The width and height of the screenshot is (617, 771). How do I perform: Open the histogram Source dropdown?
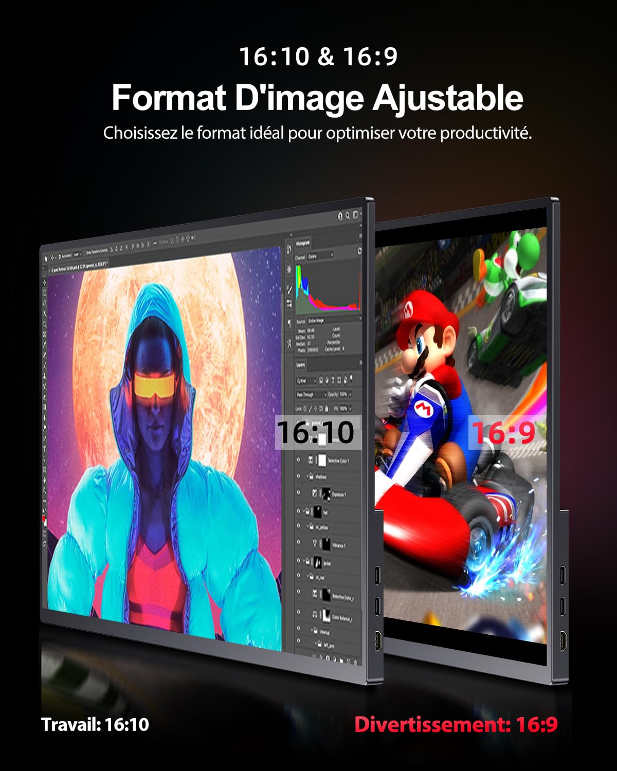click(x=335, y=321)
